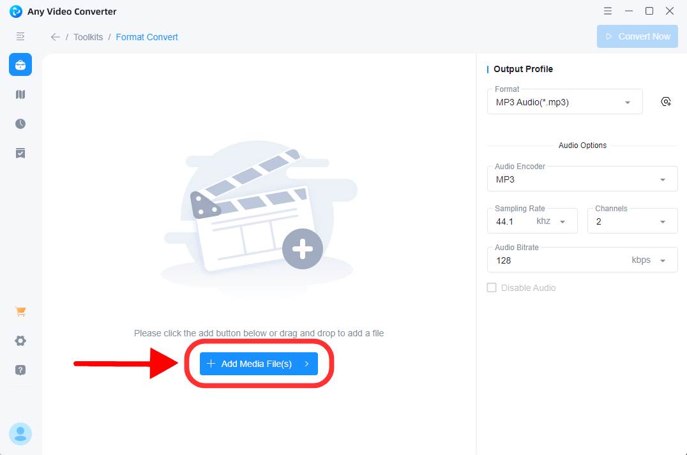Image resolution: width=687 pixels, height=455 pixels.
Task: Click the Sampling Rate input field
Action: (514, 221)
